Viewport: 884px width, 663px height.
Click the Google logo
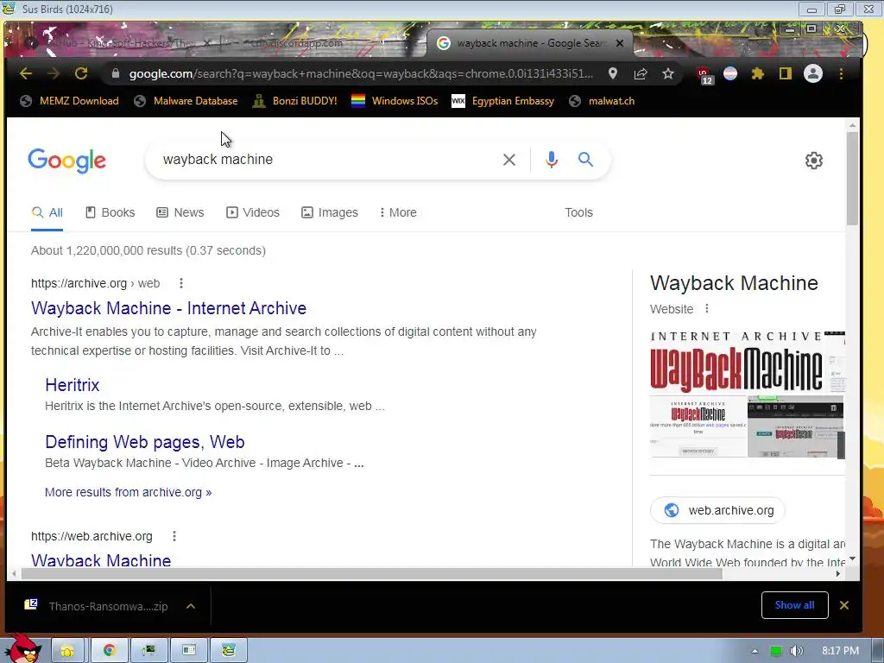pos(67,161)
